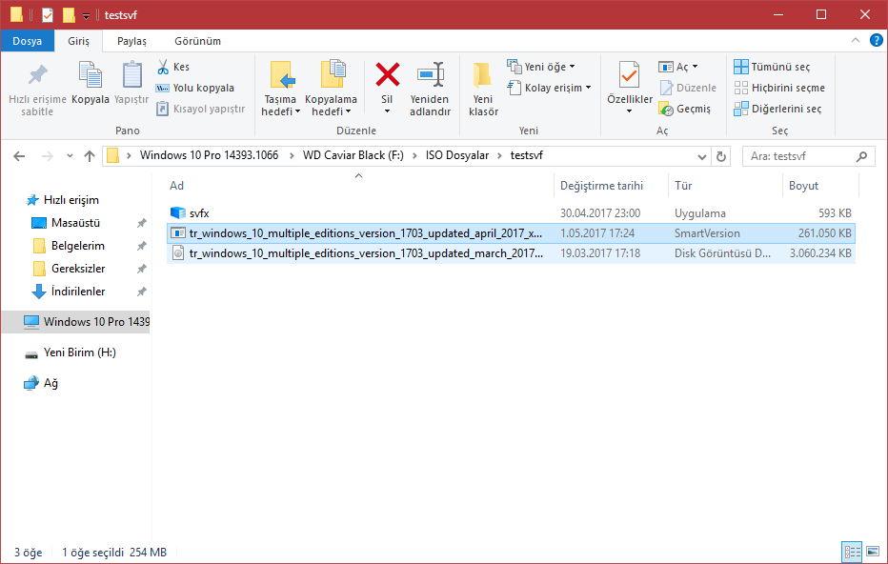Create a new folder with Yeni klasör
This screenshot has width=888, height=564.
[x=483, y=89]
